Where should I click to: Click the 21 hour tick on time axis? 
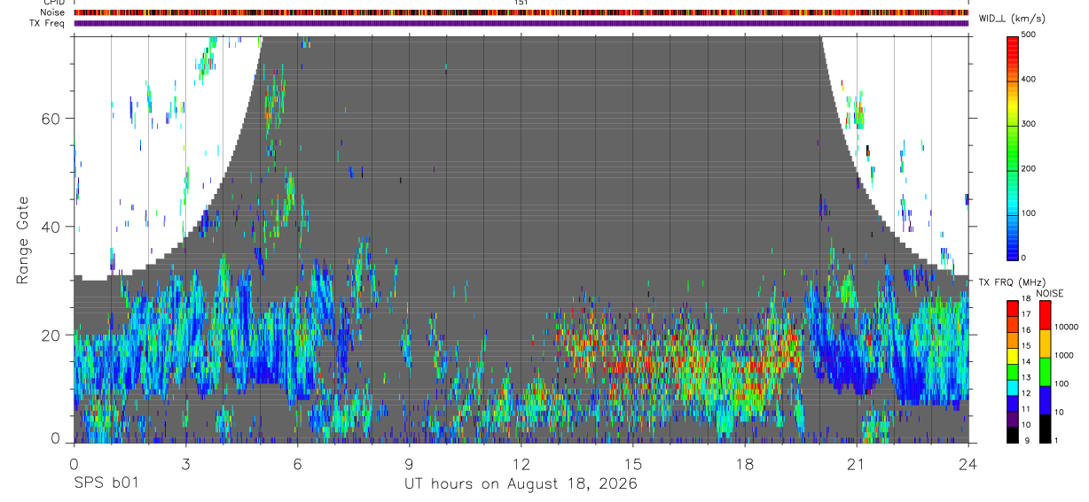pos(857,463)
